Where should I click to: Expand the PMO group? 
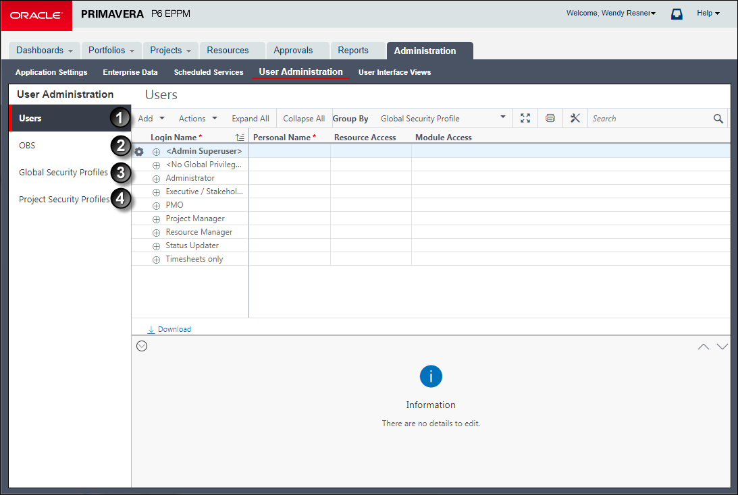point(156,206)
